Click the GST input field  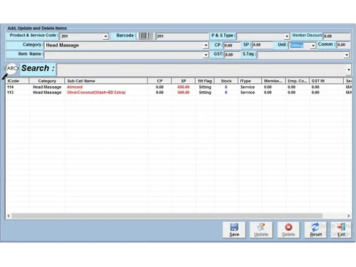(x=232, y=55)
